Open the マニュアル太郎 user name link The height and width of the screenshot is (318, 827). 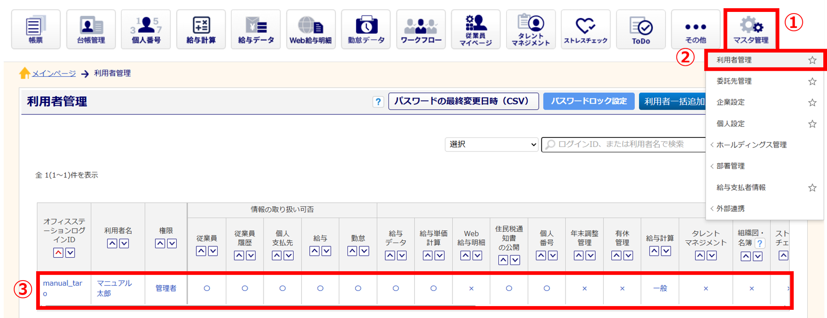coord(114,288)
